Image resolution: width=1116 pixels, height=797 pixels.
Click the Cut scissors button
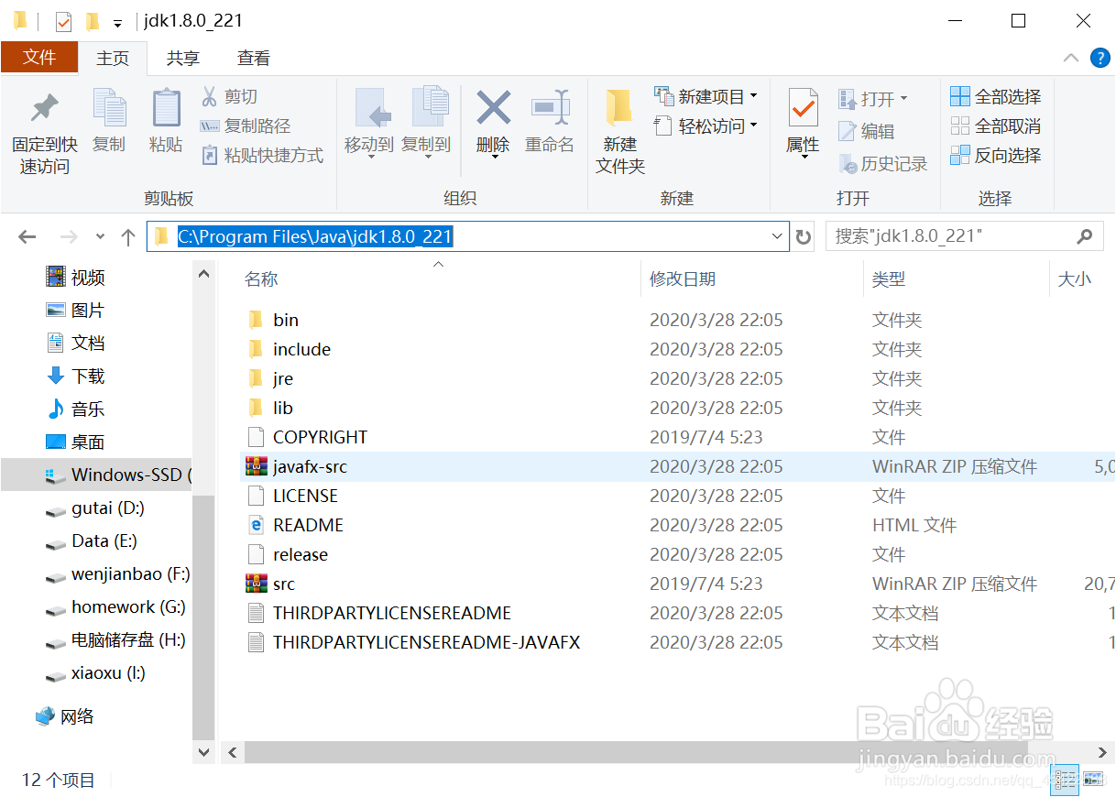point(229,96)
